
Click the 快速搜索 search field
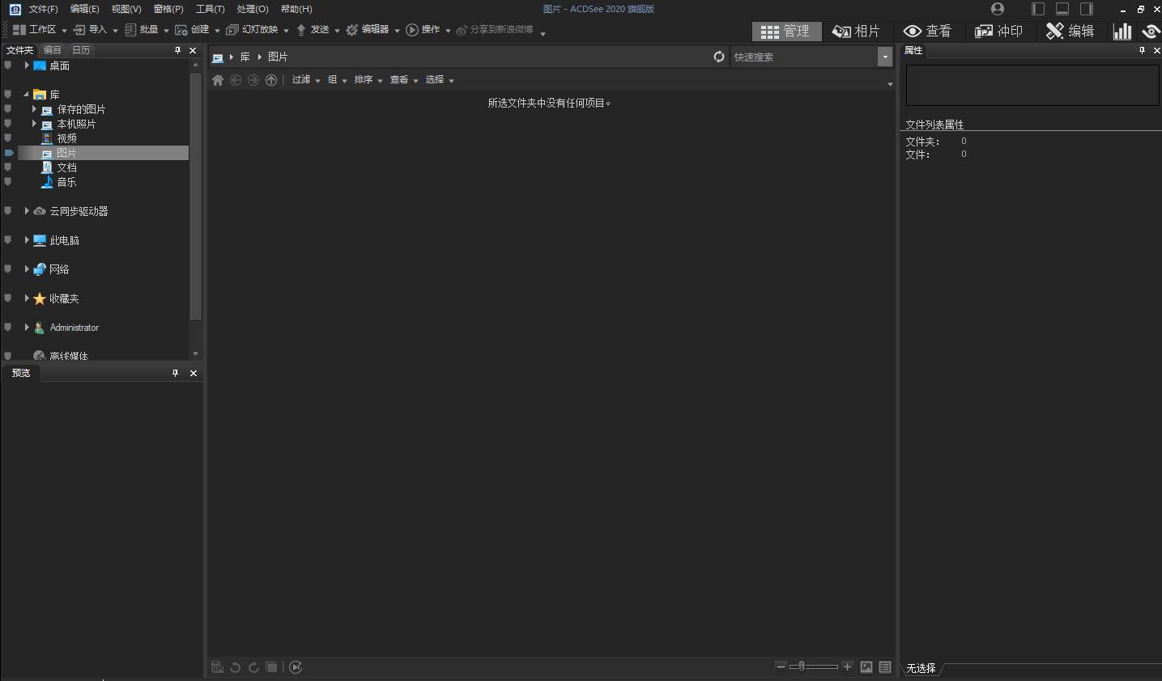point(803,57)
